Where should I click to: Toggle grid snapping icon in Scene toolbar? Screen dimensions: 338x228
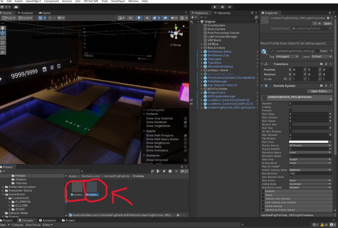click(40, 18)
